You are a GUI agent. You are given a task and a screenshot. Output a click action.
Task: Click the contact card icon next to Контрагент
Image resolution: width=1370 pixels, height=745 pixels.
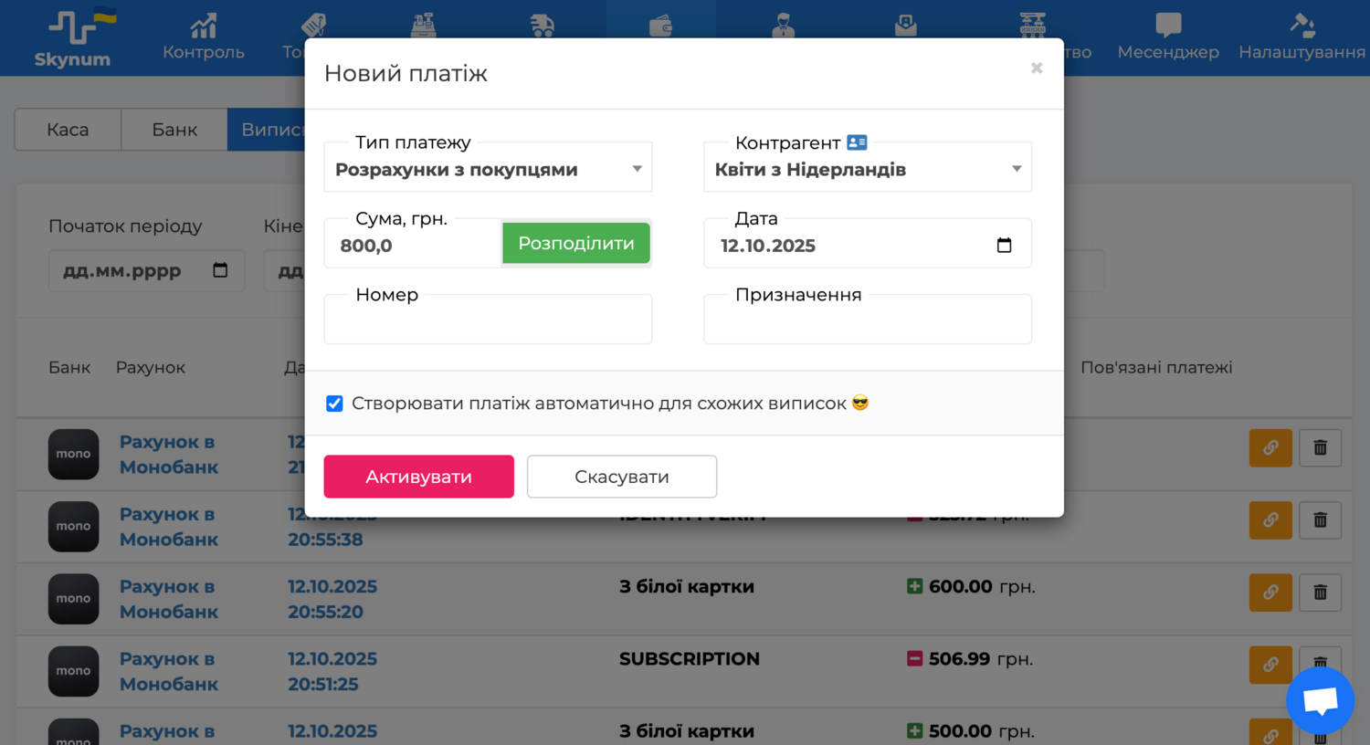click(857, 142)
